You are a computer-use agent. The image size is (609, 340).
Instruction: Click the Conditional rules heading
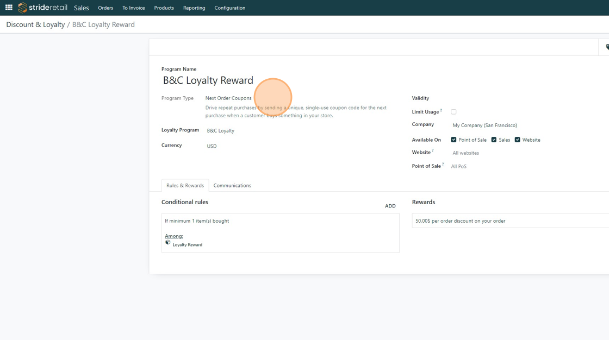tap(185, 202)
